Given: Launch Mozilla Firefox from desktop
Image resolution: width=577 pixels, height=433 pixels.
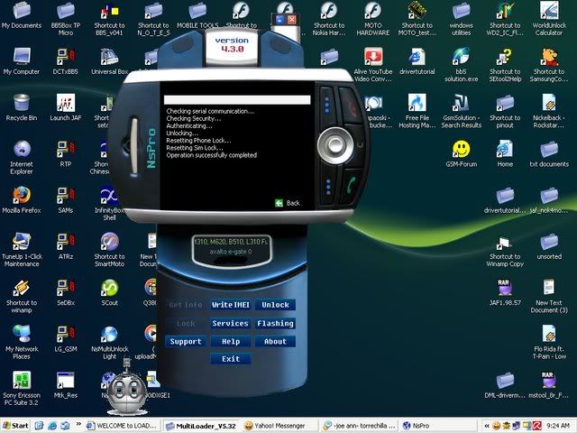Looking at the screenshot, I should [x=22, y=200].
